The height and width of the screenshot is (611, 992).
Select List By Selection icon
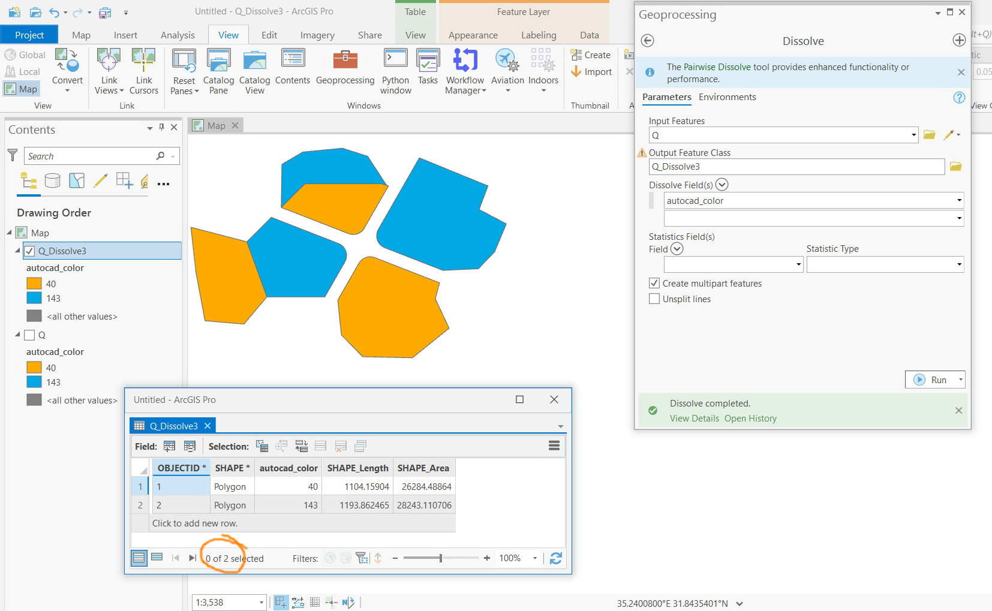77,180
